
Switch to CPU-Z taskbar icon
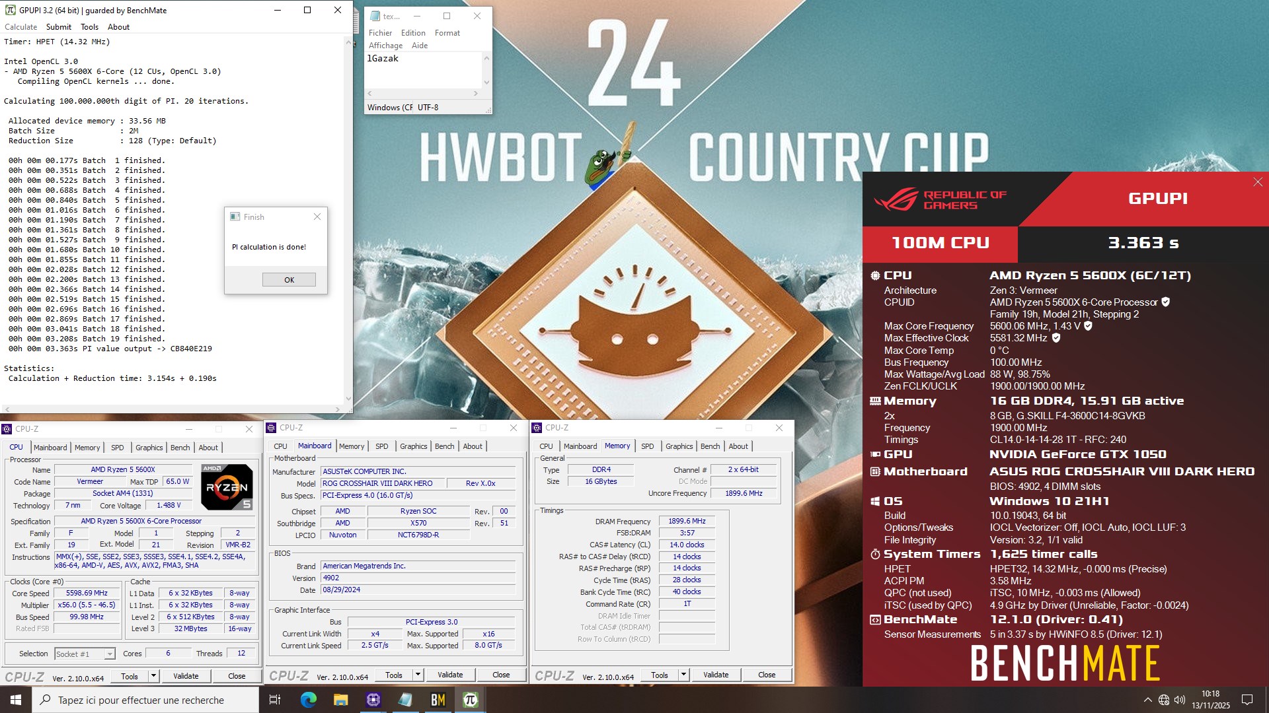point(373,700)
